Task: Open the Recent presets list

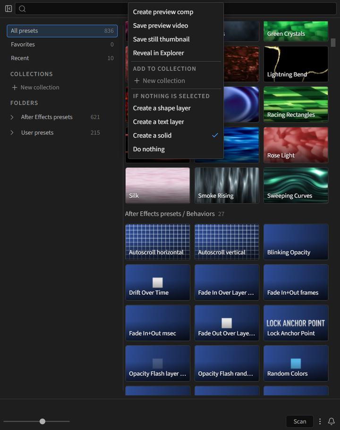Action: 62,58
